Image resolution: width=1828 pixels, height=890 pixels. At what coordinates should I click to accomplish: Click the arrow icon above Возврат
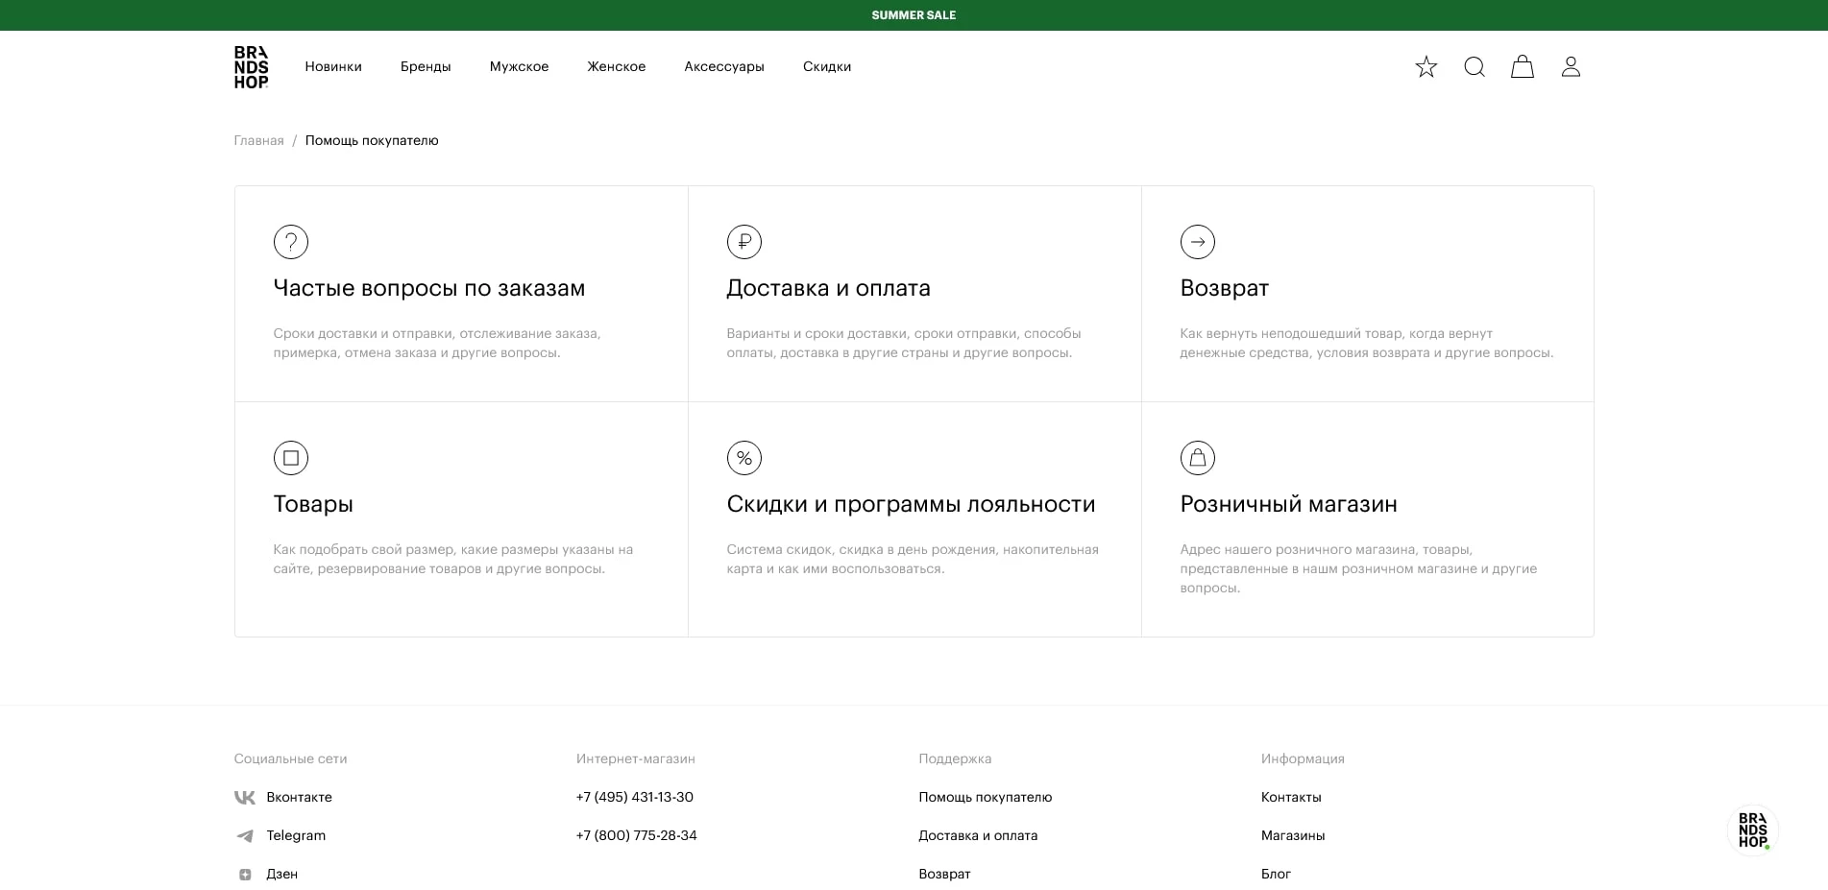pos(1198,242)
